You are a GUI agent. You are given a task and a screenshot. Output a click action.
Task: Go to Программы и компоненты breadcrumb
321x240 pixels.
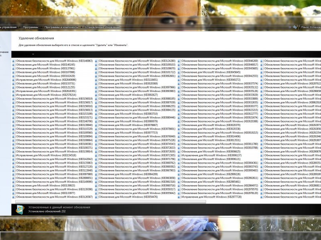(x=61, y=27)
